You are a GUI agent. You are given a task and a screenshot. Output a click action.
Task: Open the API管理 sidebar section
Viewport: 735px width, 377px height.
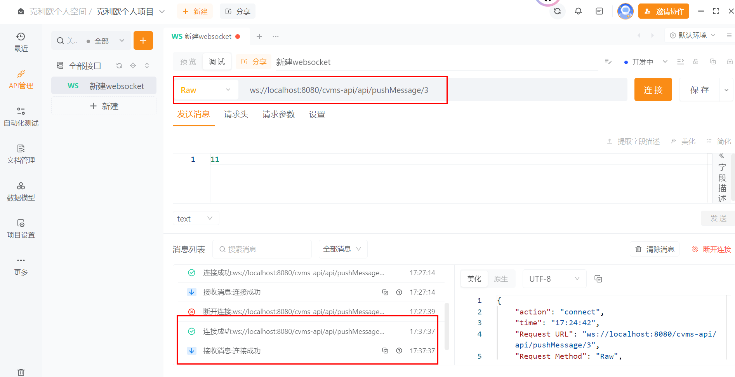pos(21,80)
